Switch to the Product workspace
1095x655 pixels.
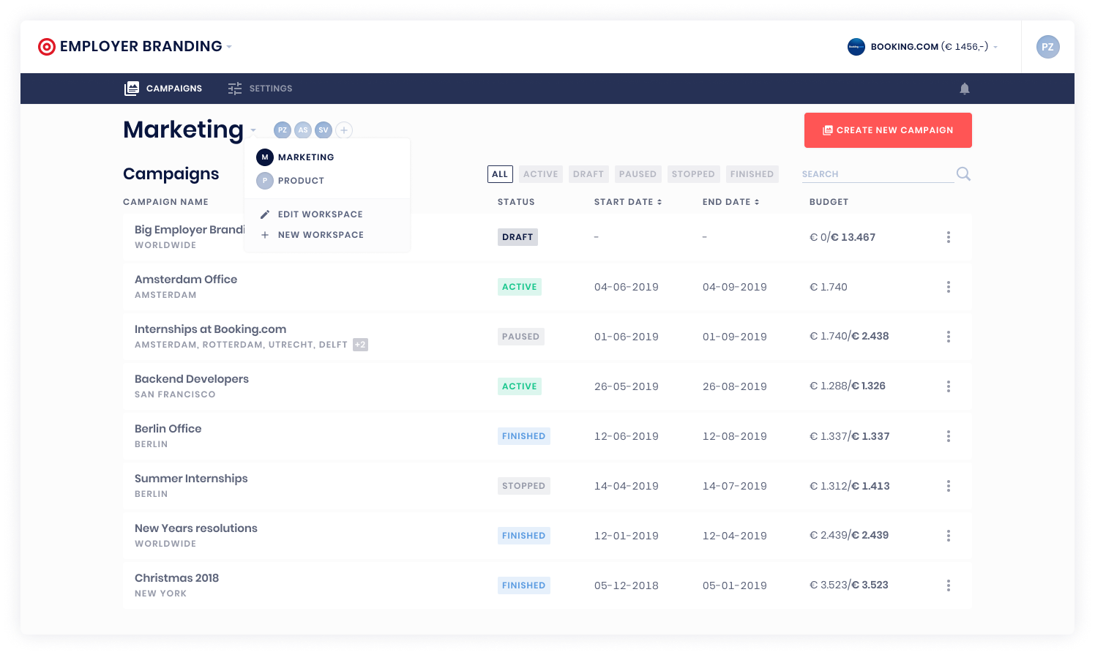(x=327, y=181)
